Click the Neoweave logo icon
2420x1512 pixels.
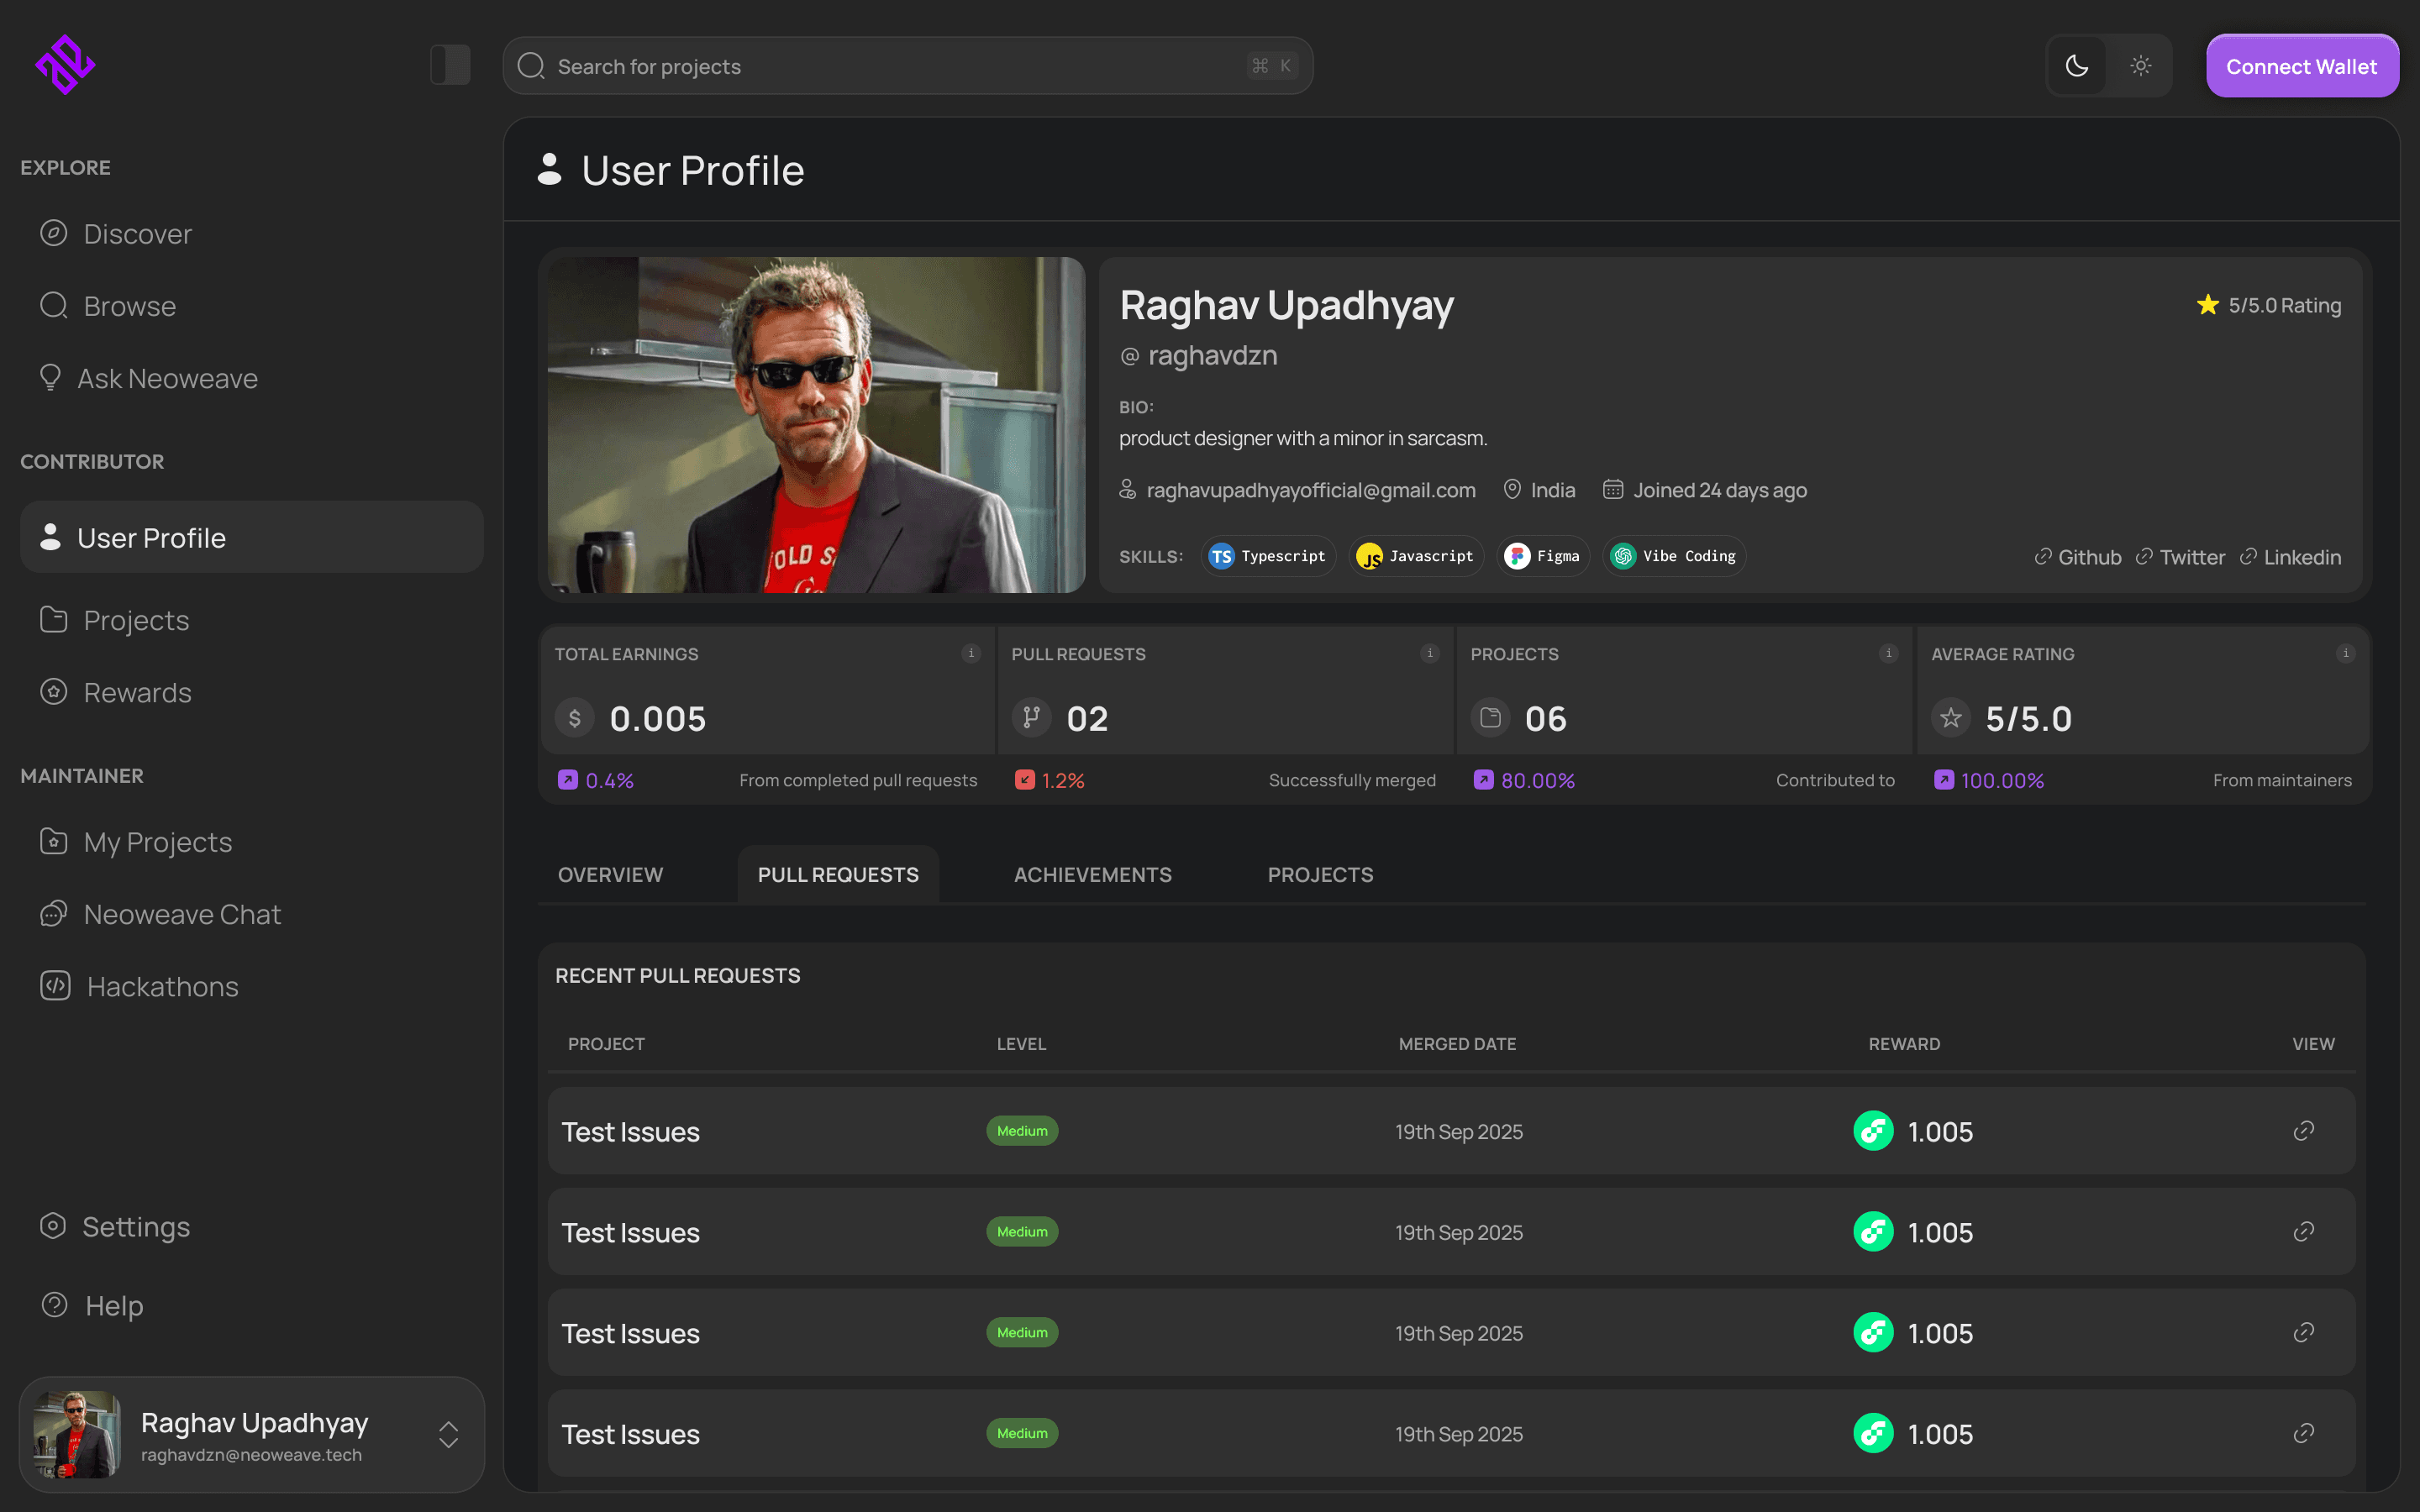tap(65, 65)
